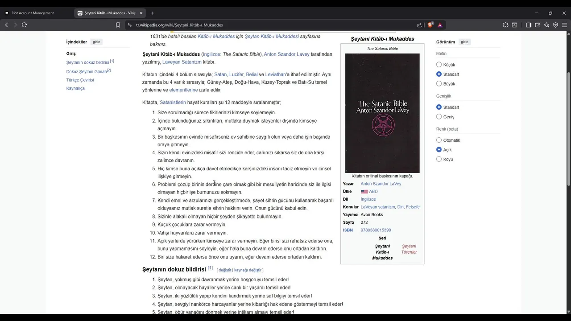Open the browser hamburger menu
The height and width of the screenshot is (321, 571).
coord(564,25)
